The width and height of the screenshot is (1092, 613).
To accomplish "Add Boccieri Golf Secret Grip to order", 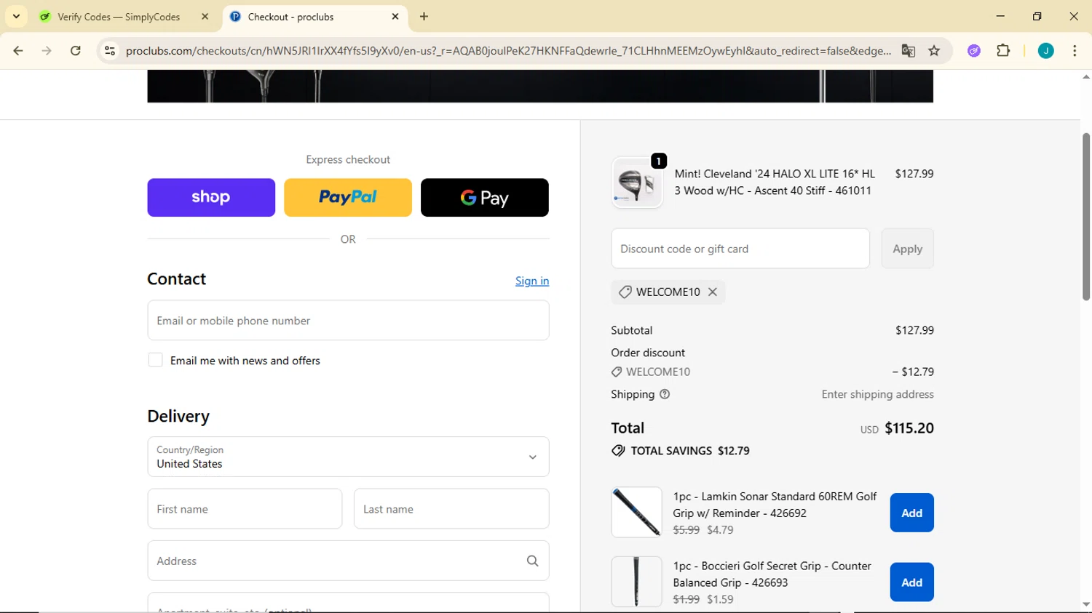I will pos(911,582).
